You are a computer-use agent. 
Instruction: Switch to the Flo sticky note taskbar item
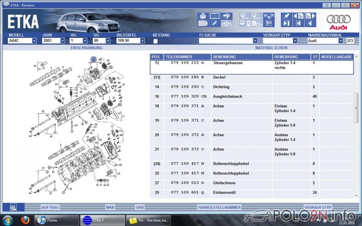pyautogui.click(x=149, y=220)
